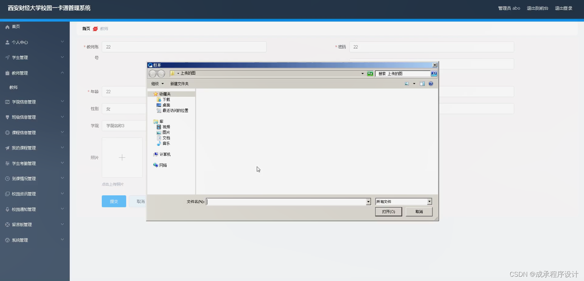Viewport: 584px width, 281px height.
Task: Select 最近访问的位置 in the navigation tree
Action: pos(175,110)
